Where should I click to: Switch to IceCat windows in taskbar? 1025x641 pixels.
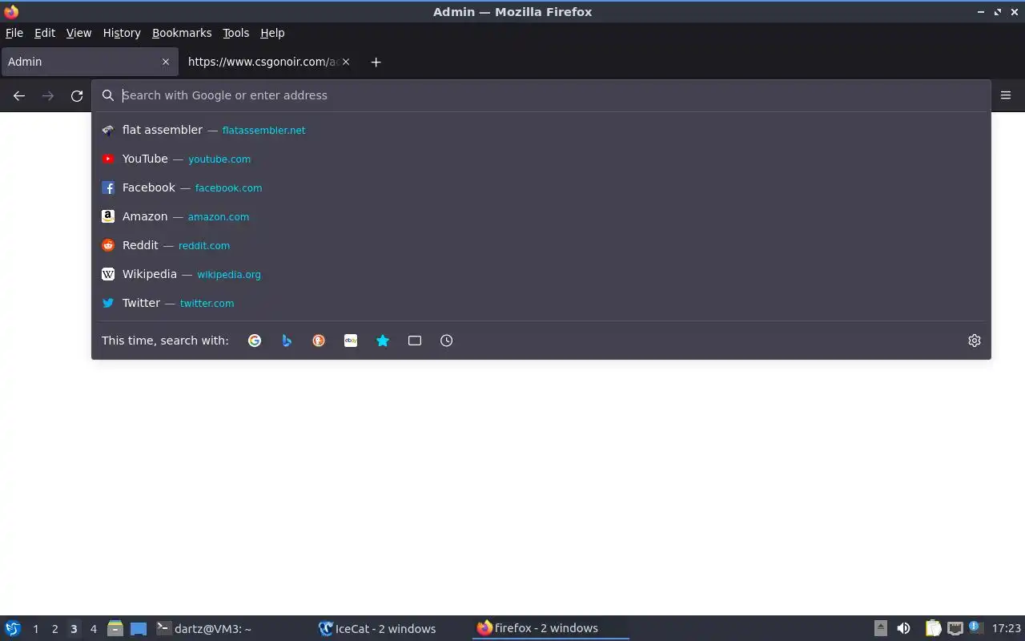point(392,629)
